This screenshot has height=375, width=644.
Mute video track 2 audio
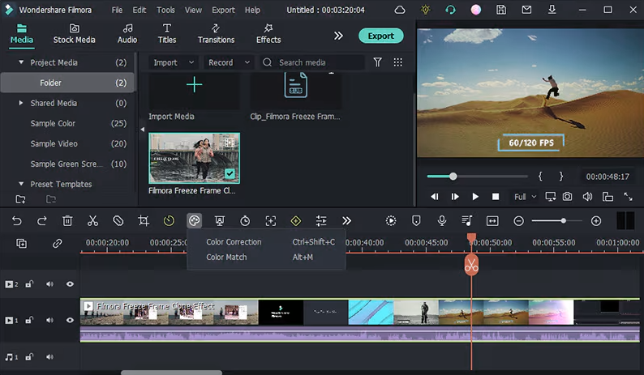[x=49, y=284]
